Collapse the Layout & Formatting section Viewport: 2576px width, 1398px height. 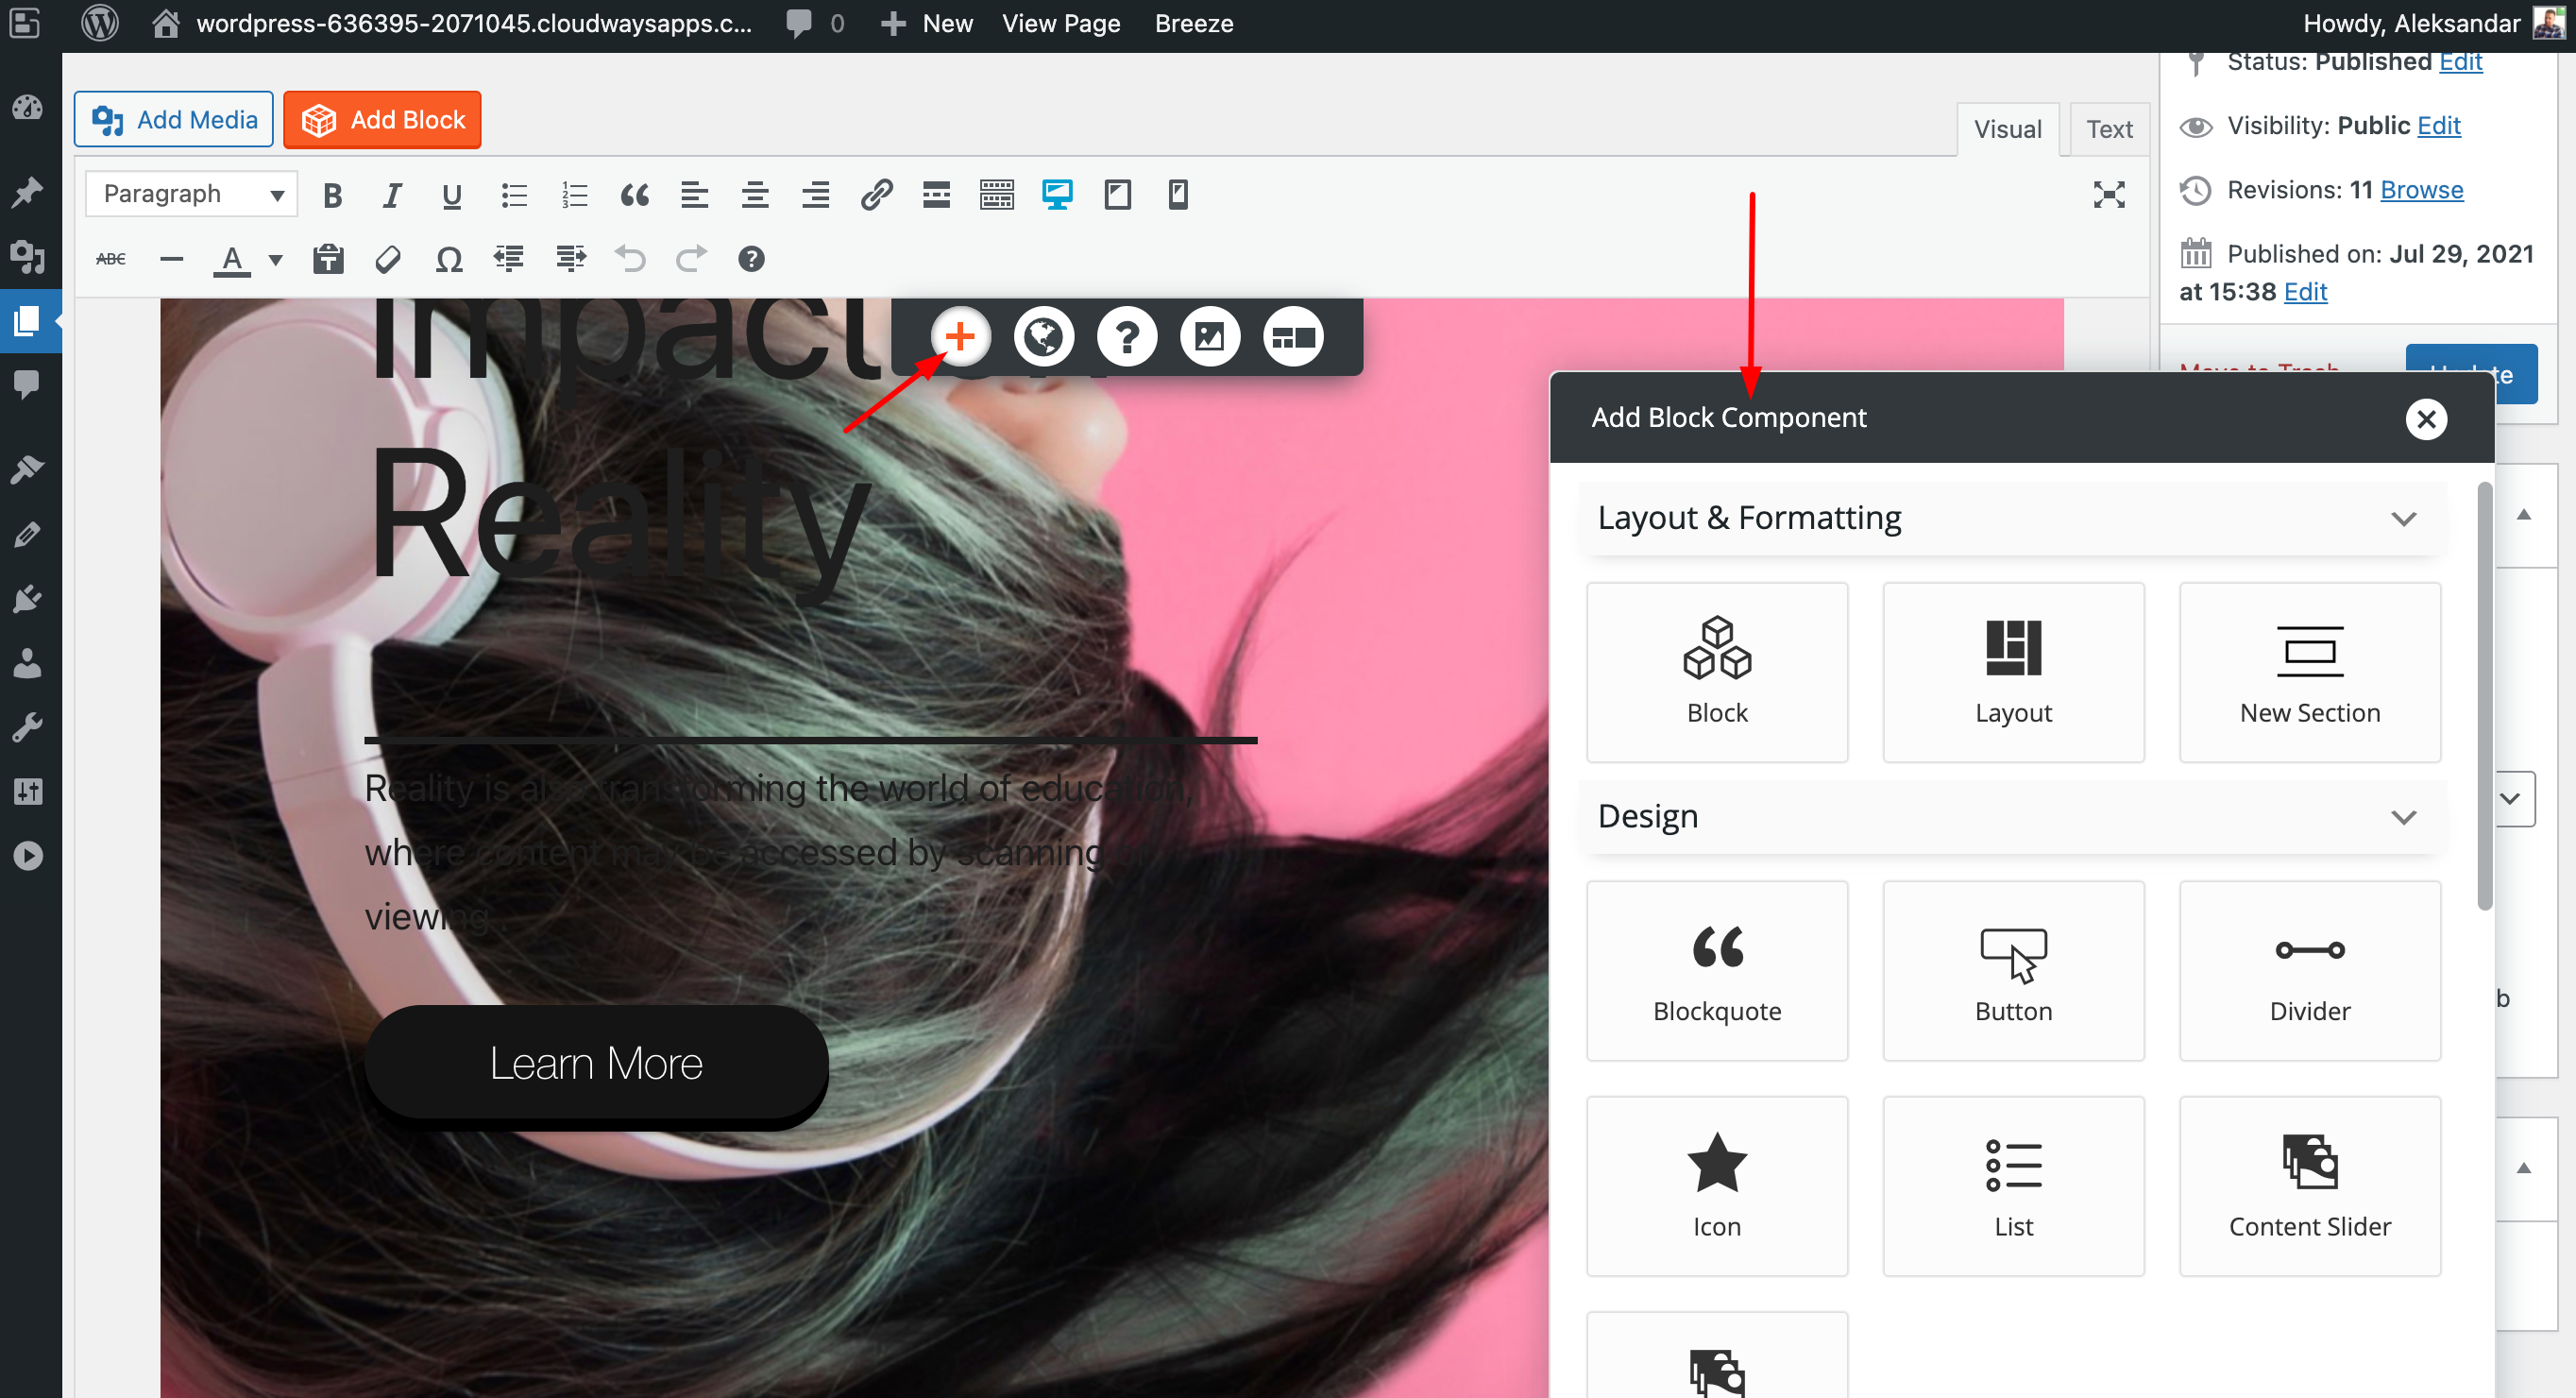pos(2403,519)
